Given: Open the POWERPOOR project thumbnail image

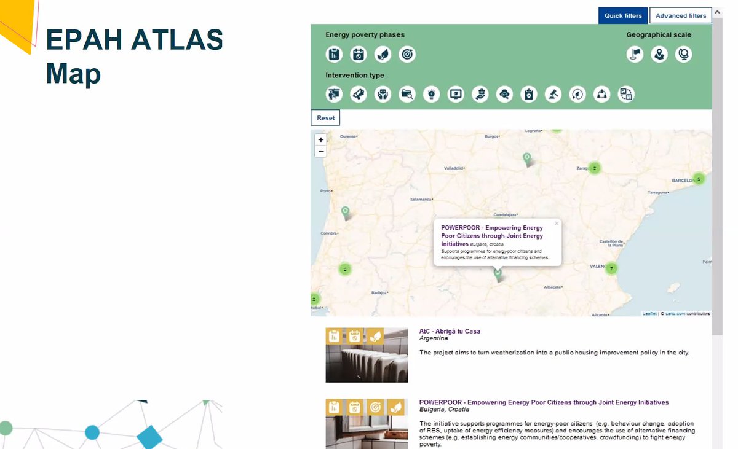Looking at the screenshot, I should [367, 424].
